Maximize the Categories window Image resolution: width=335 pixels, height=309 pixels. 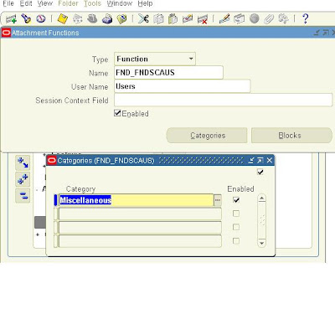[260, 160]
